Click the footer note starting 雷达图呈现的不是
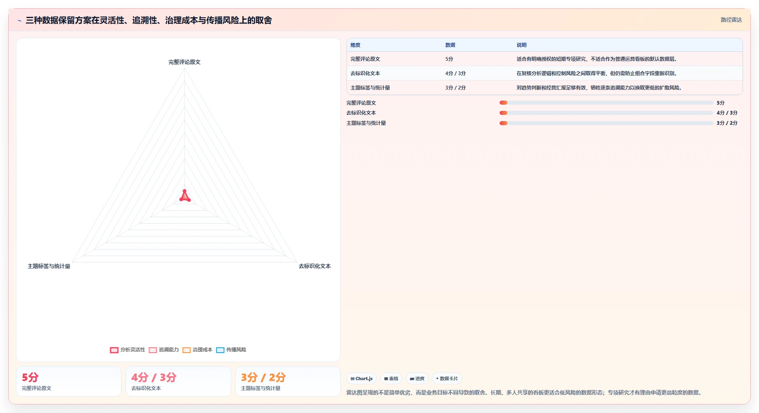The image size is (759, 413). click(x=525, y=392)
